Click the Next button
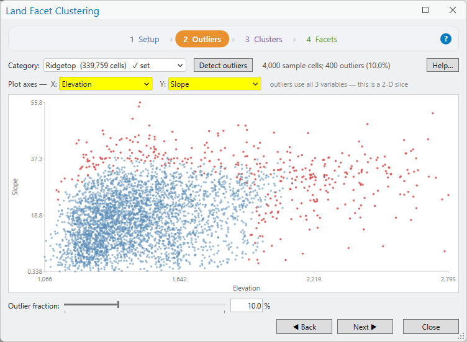This screenshot has width=467, height=342. coord(365,327)
